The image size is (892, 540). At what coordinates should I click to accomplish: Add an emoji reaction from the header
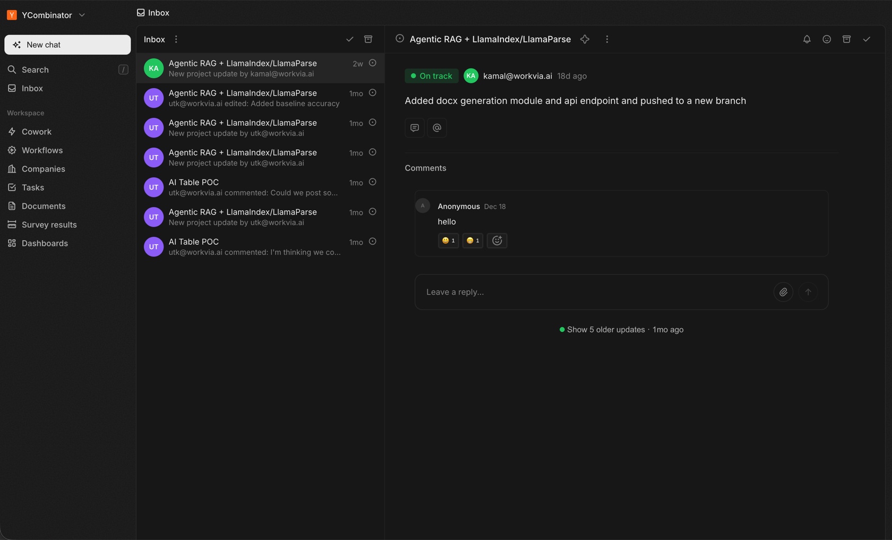pyautogui.click(x=827, y=39)
